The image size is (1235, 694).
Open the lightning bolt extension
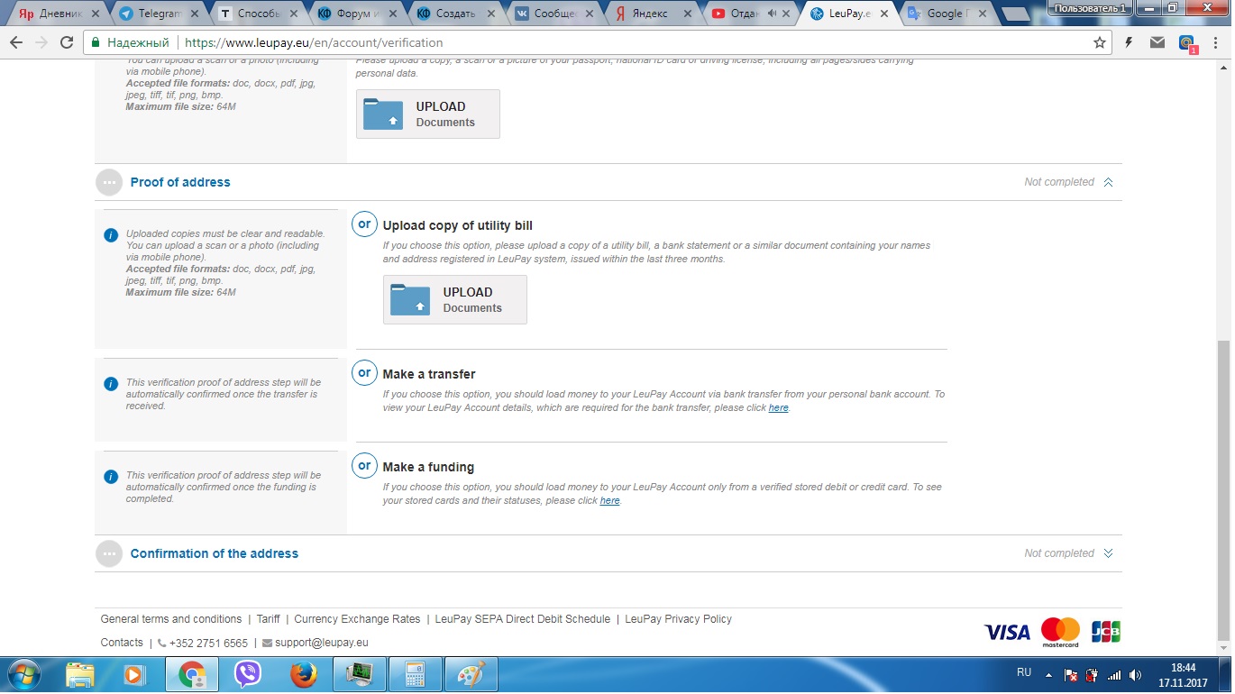click(x=1129, y=42)
